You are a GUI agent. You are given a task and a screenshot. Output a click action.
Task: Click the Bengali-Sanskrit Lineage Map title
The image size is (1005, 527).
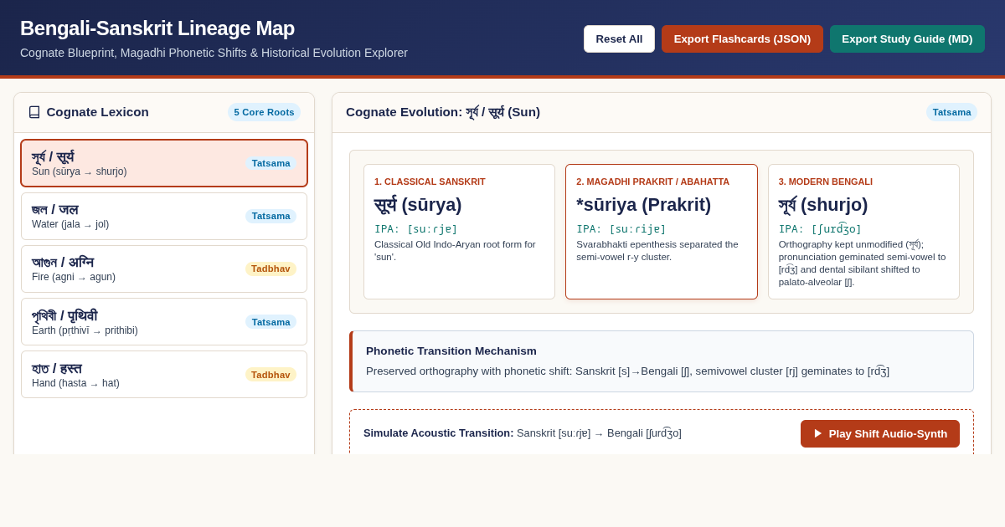coord(157,28)
